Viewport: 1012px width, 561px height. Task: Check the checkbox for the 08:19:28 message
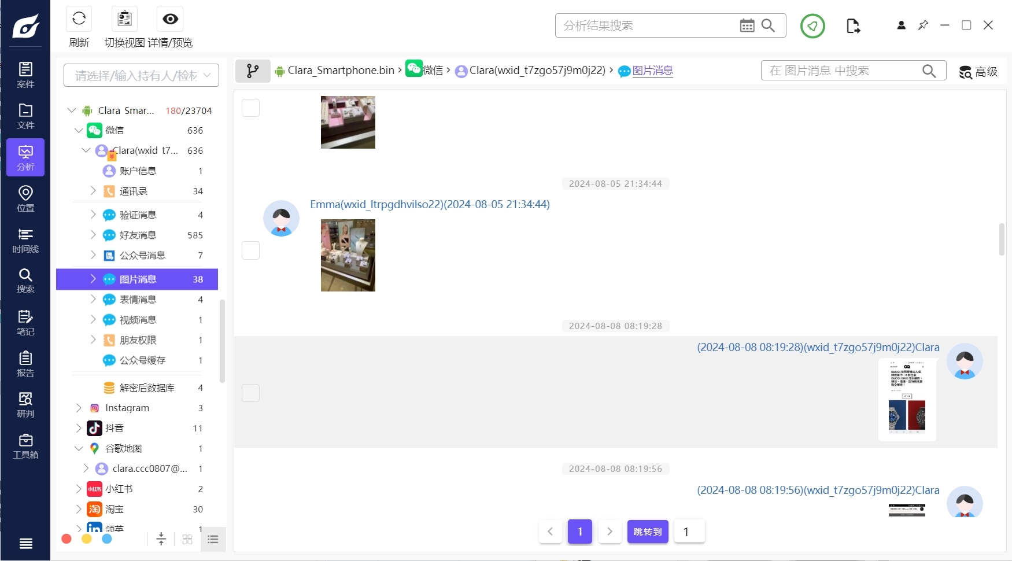pyautogui.click(x=250, y=393)
